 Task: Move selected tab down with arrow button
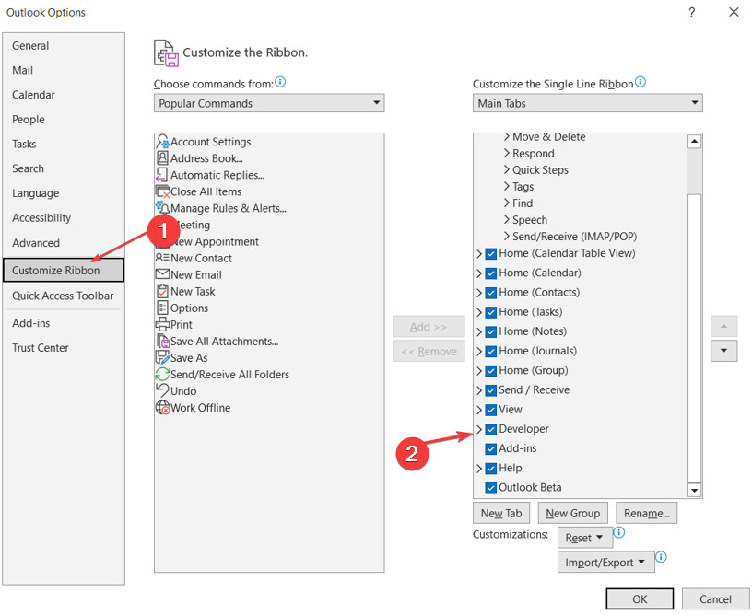point(723,351)
